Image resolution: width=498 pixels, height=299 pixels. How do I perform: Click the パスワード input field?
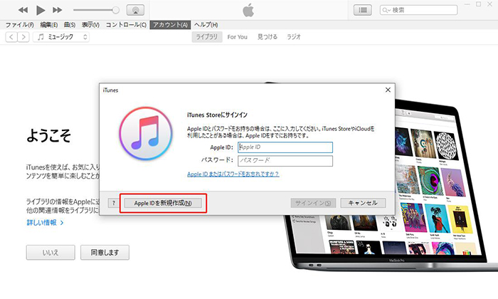click(x=285, y=161)
